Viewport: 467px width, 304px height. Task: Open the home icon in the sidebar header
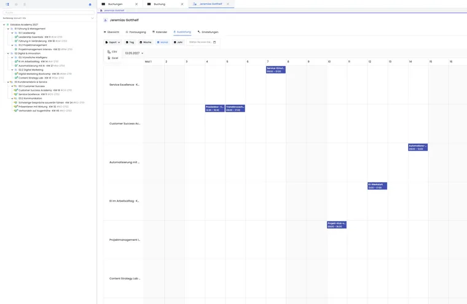pos(90,4)
